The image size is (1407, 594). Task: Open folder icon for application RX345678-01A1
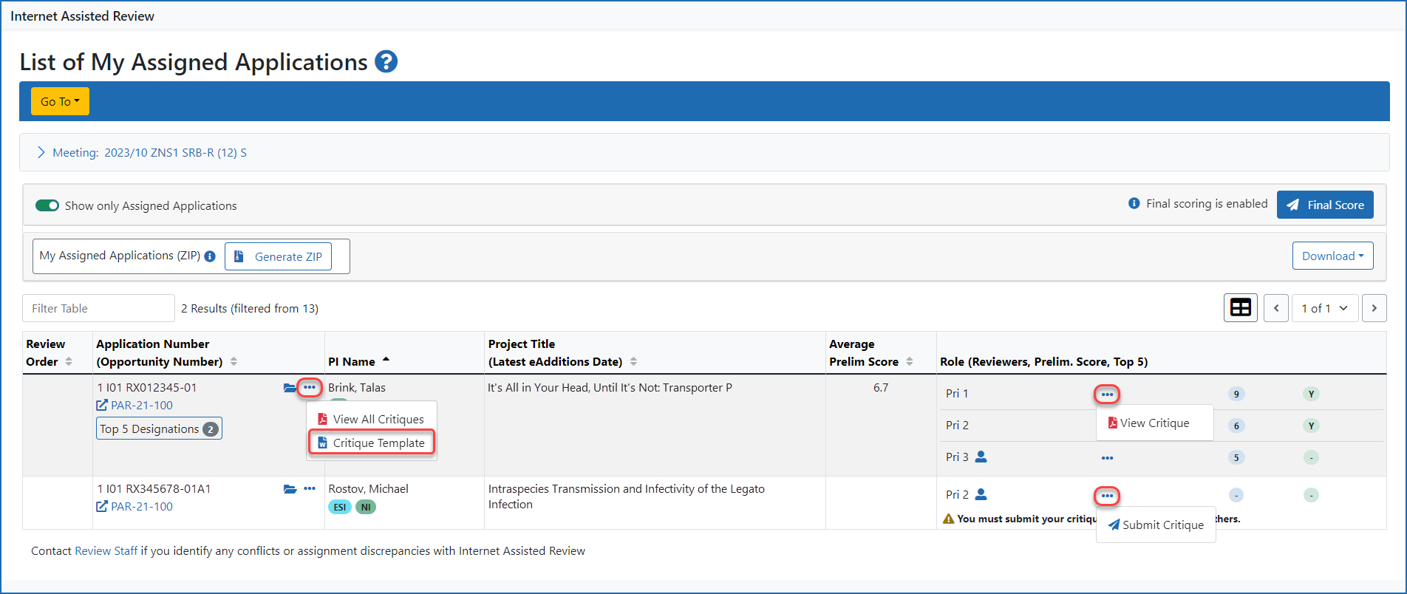(290, 489)
